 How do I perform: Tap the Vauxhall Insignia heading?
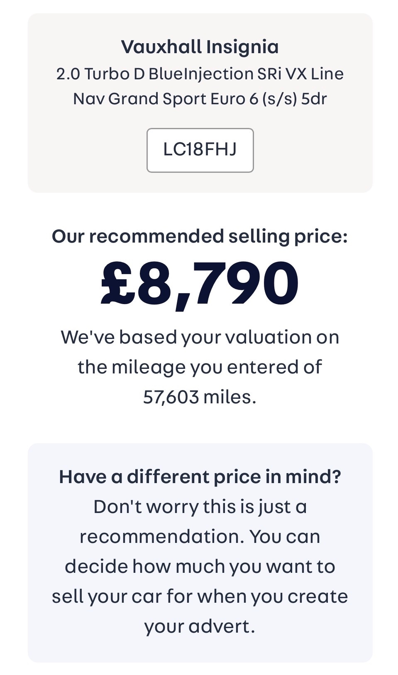click(200, 47)
